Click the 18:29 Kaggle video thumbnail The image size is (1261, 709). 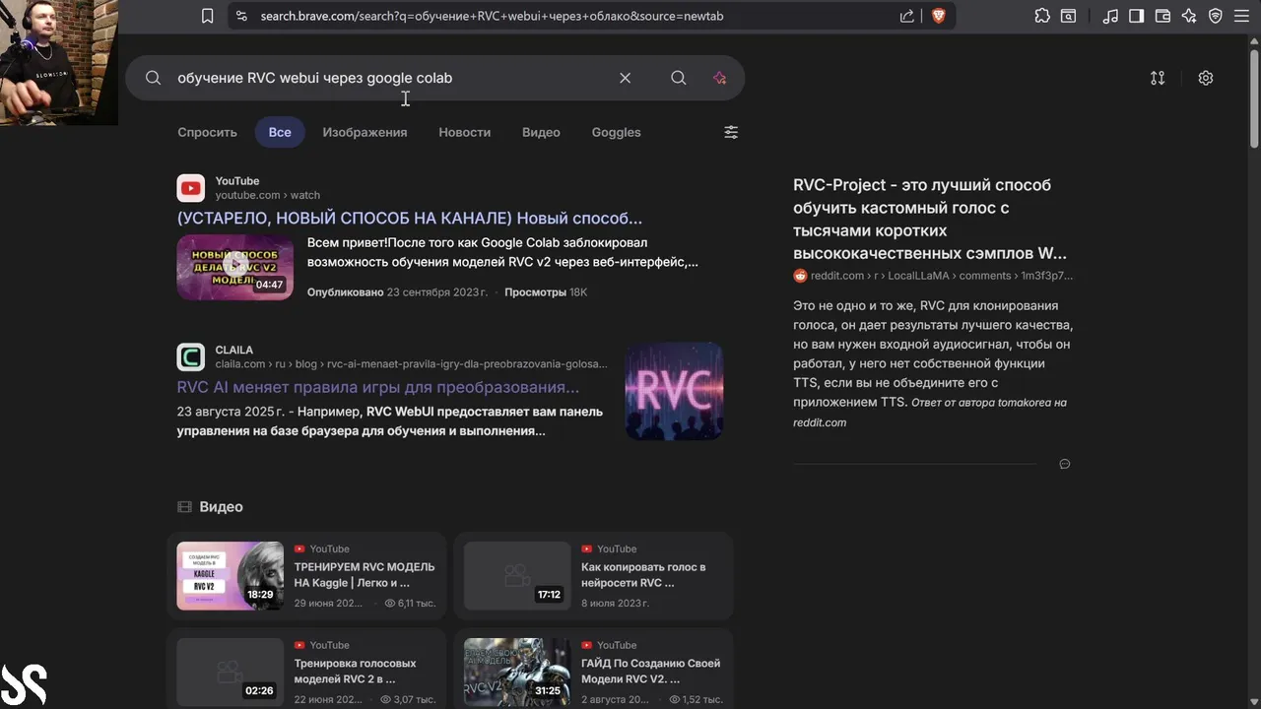click(230, 575)
